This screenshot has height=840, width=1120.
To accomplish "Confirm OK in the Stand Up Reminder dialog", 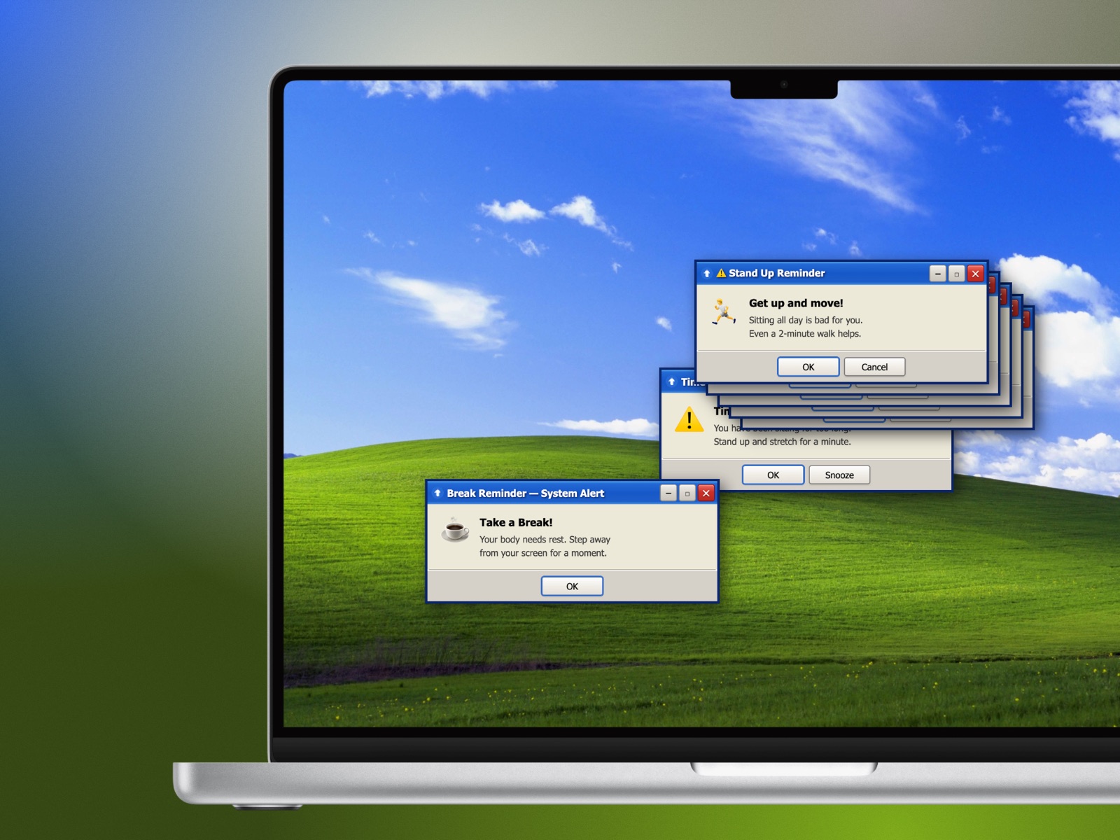I will pyautogui.click(x=808, y=367).
